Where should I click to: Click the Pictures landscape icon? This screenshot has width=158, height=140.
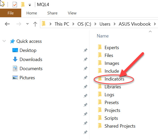pos(15,77)
